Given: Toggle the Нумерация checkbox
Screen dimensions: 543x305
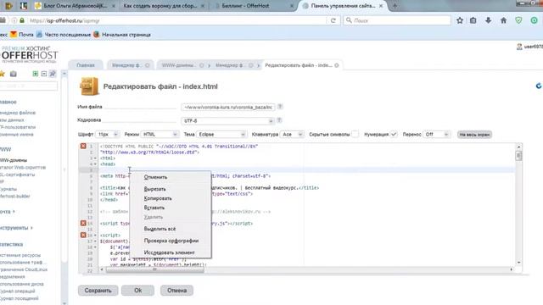Looking at the screenshot, I should click(x=394, y=134).
